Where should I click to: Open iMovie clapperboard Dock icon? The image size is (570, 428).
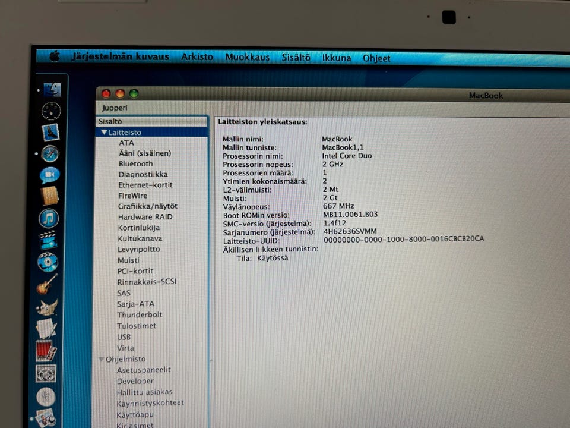(48, 240)
